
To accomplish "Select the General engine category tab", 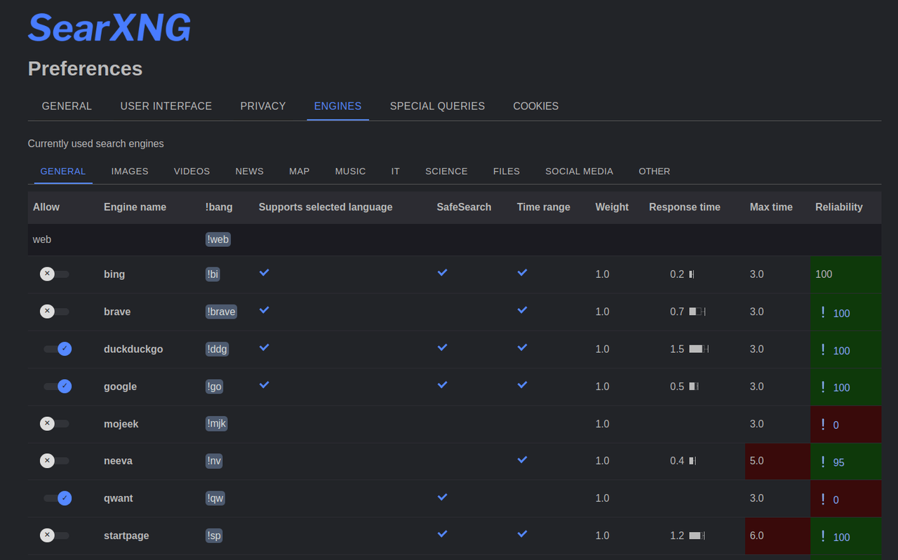I will click(63, 171).
